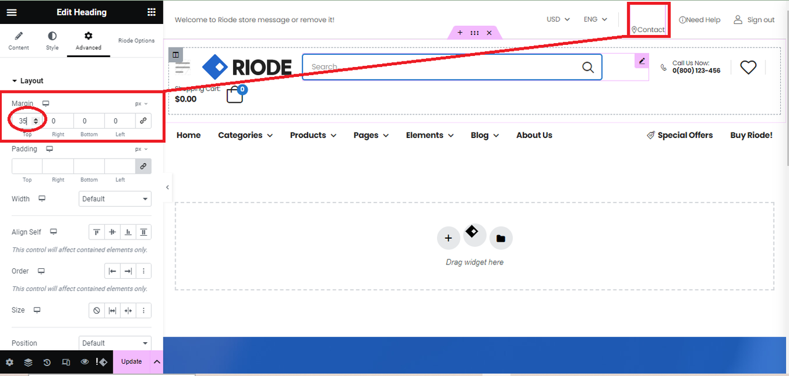Screen dimensions: 789x376
Task: Open Size custom options
Action: click(144, 310)
